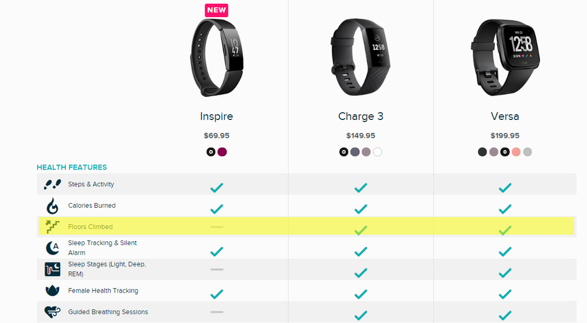
Task: Click the Inspire tracker product image
Action: pyautogui.click(x=217, y=57)
